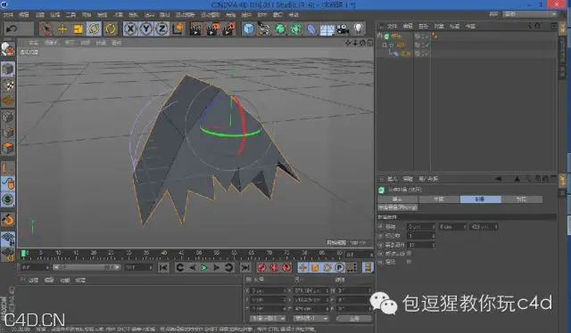Select the Edges mode icon in sidebar
The height and width of the screenshot is (333, 571).
[x=8, y=133]
